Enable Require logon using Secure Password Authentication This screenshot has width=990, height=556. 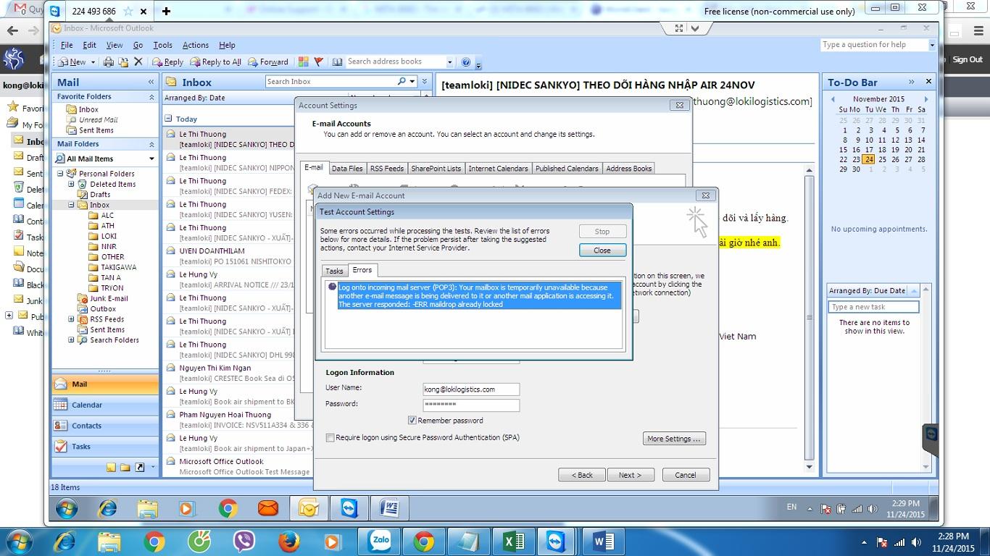pos(330,438)
